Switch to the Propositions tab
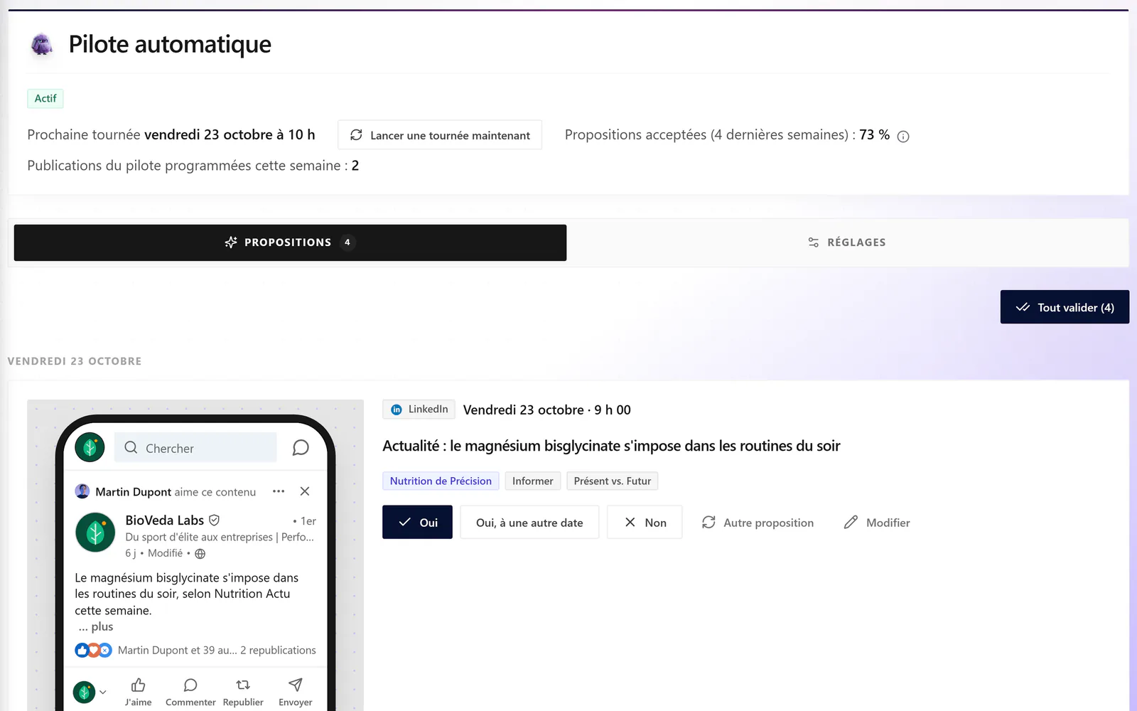The image size is (1137, 711). tap(290, 242)
